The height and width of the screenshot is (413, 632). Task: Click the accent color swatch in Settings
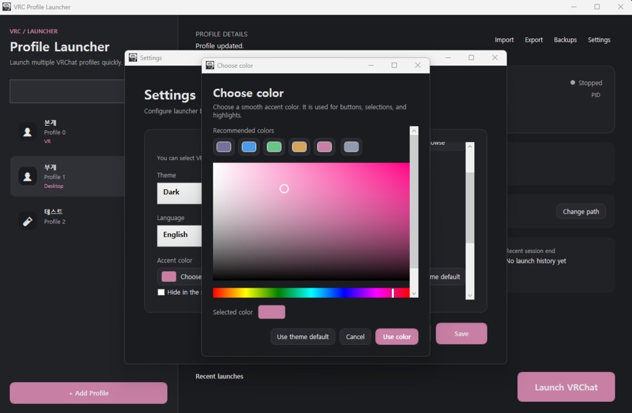tap(169, 277)
